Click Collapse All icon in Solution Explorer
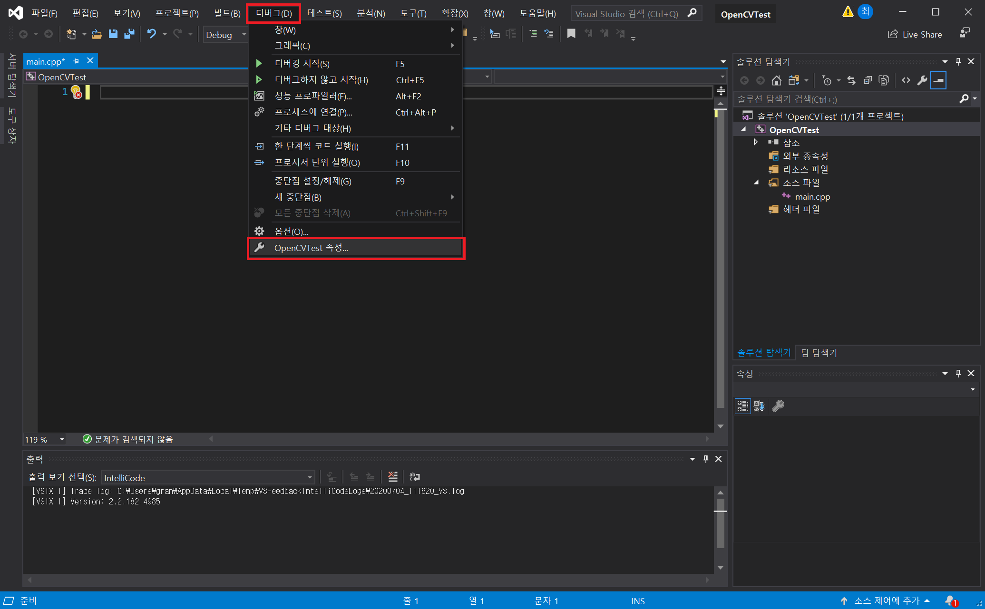The width and height of the screenshot is (985, 609). pyautogui.click(x=868, y=80)
